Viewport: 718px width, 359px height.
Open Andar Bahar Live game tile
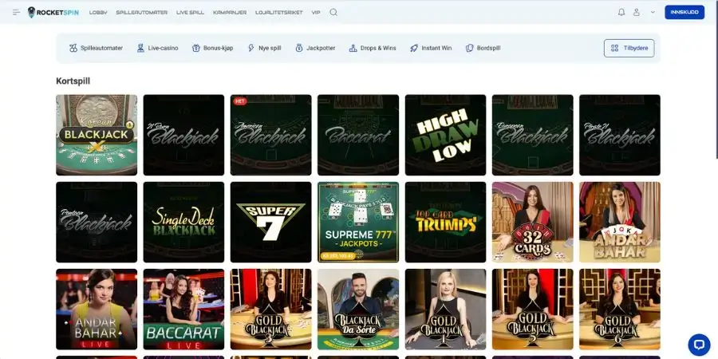point(97,309)
